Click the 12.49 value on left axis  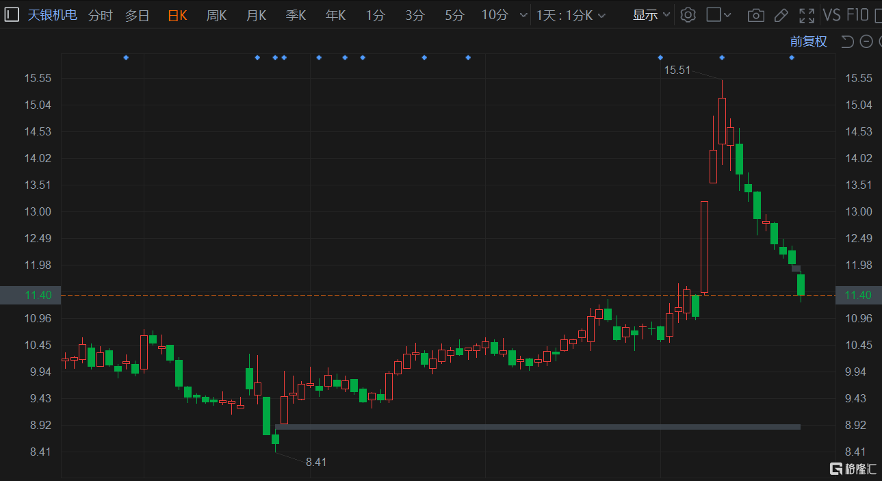tap(38, 238)
